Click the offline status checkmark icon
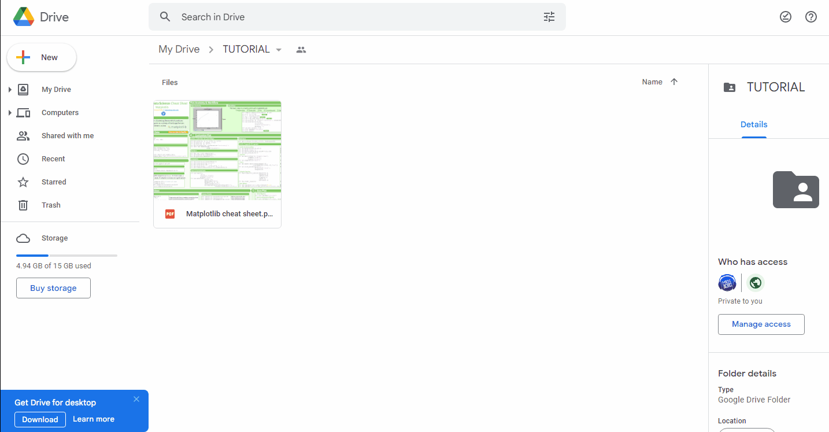829x432 pixels. coord(785,17)
